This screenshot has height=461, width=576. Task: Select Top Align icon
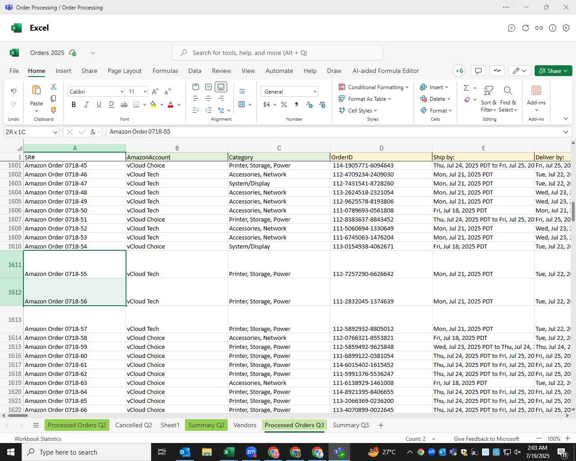tap(196, 87)
